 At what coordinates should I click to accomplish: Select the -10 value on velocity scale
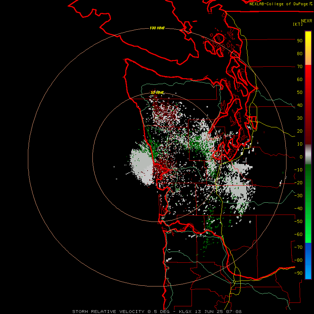pos(298,170)
